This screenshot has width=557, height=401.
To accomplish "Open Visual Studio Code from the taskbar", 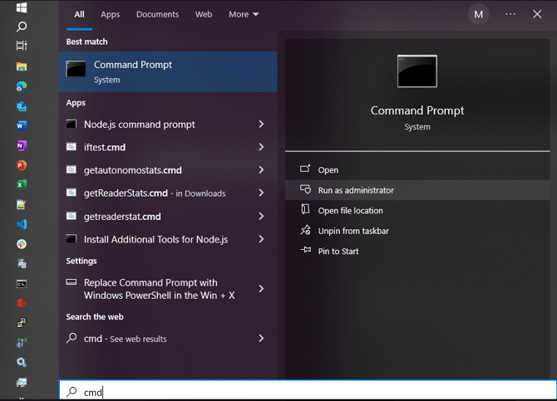I will (x=22, y=224).
